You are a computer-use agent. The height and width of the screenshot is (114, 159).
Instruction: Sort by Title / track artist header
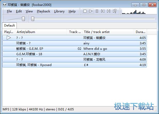pos(108,32)
